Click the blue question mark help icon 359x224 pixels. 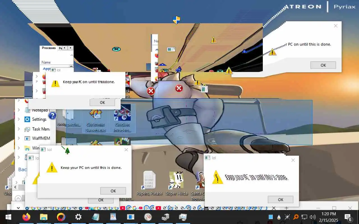pyautogui.click(x=52, y=116)
